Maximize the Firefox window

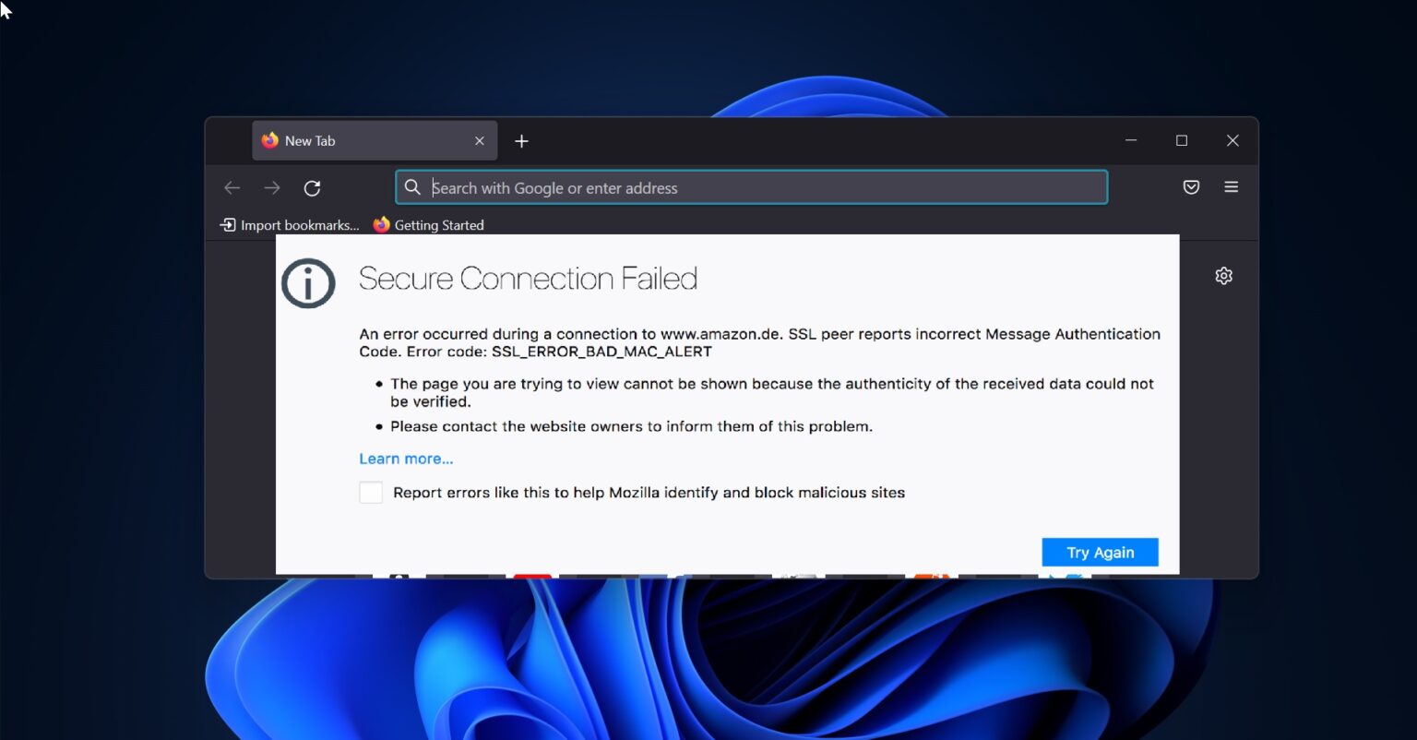point(1181,140)
